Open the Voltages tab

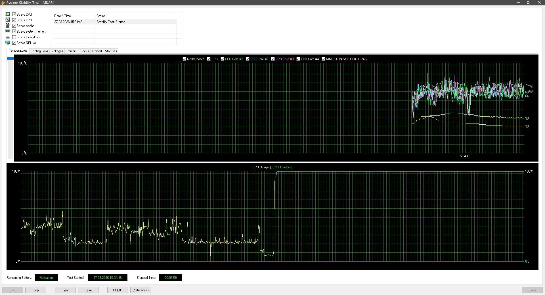click(x=57, y=51)
